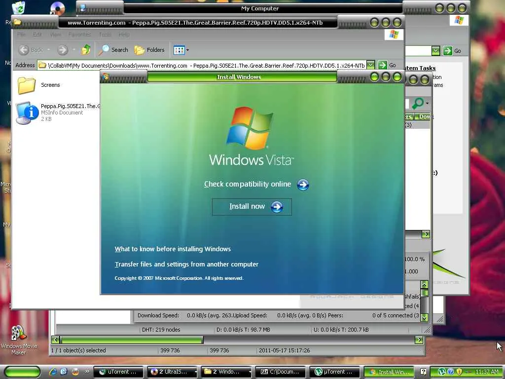Click Install Windows title bar icon
The width and height of the screenshot is (505, 379).
[x=106, y=76]
